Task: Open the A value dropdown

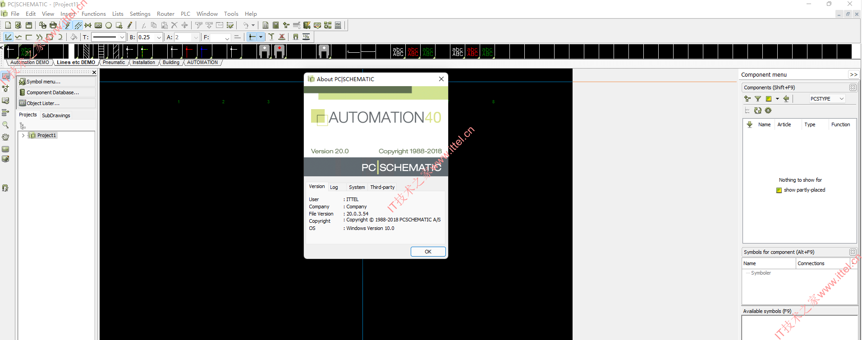Action: tap(196, 37)
